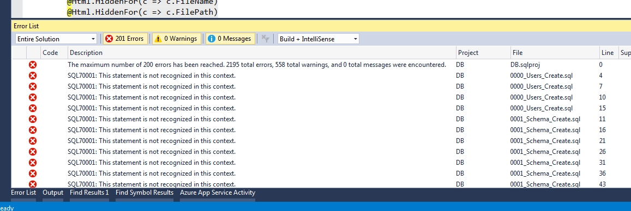Click the @Html.HiddenFor FilePath code line

tap(142, 12)
